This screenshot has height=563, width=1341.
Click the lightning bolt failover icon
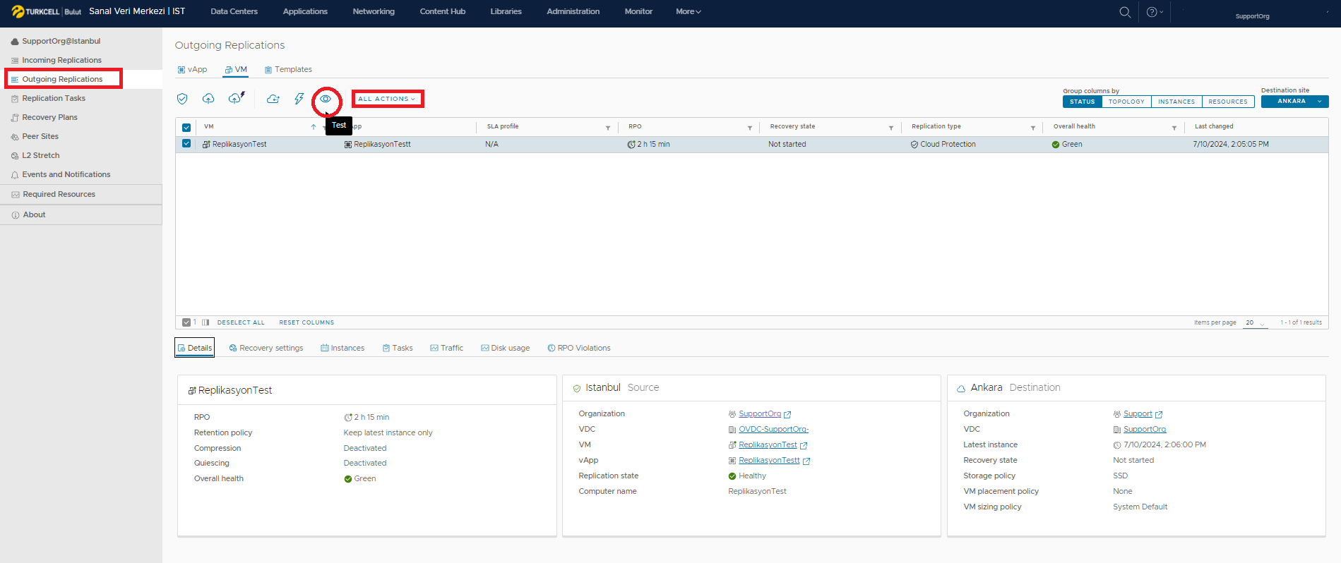click(x=299, y=99)
